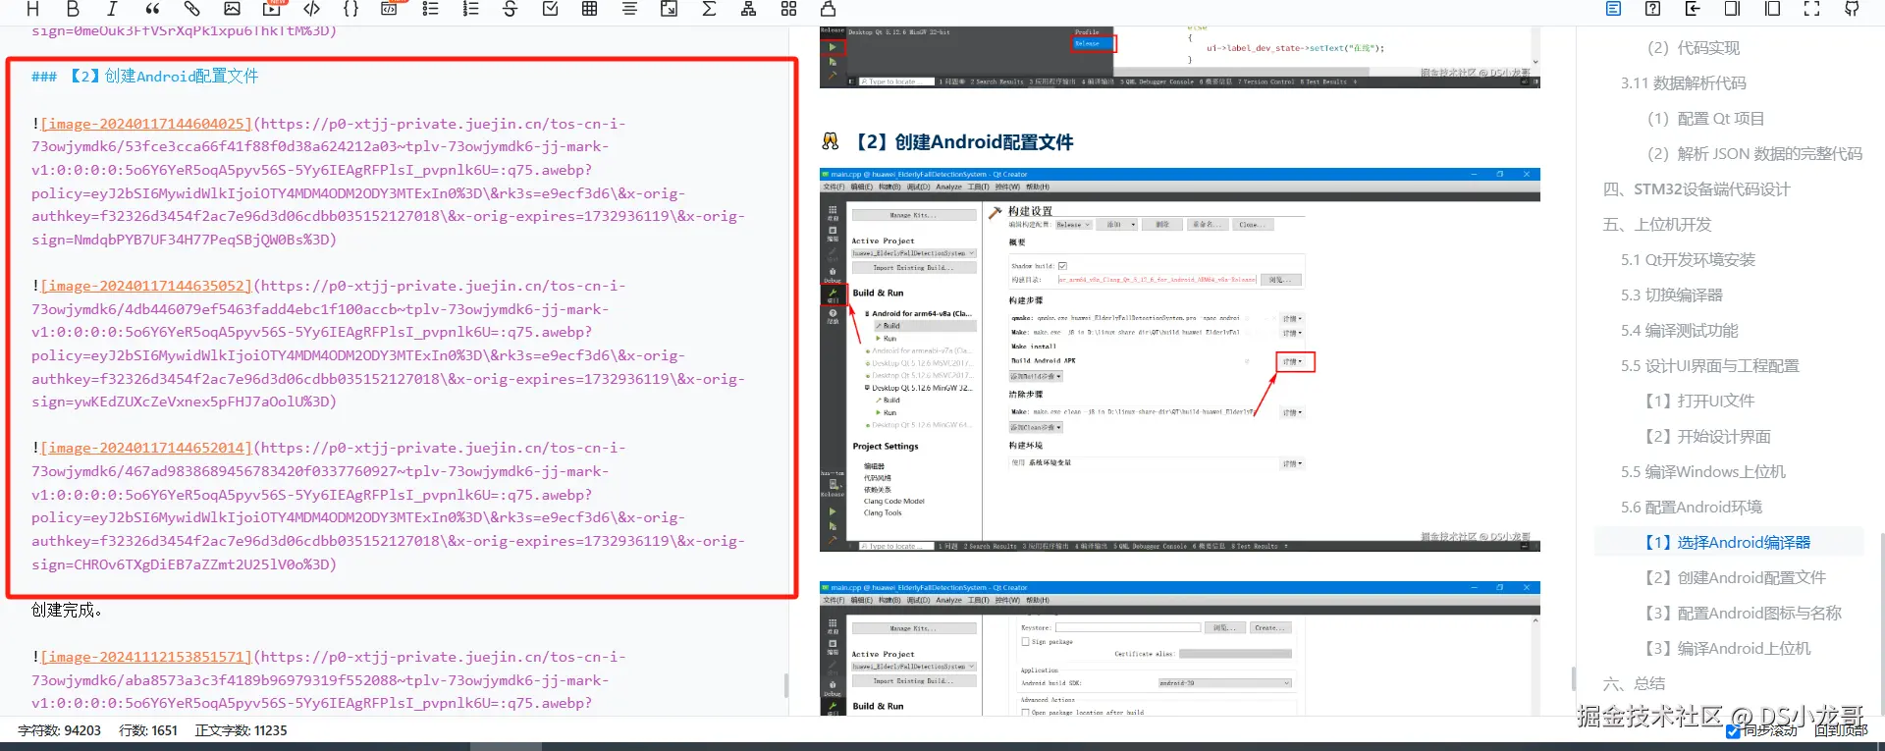1885x751 pixels.
Task: Go to 【2】创建Android配置文件 in outline
Action: (x=1735, y=578)
